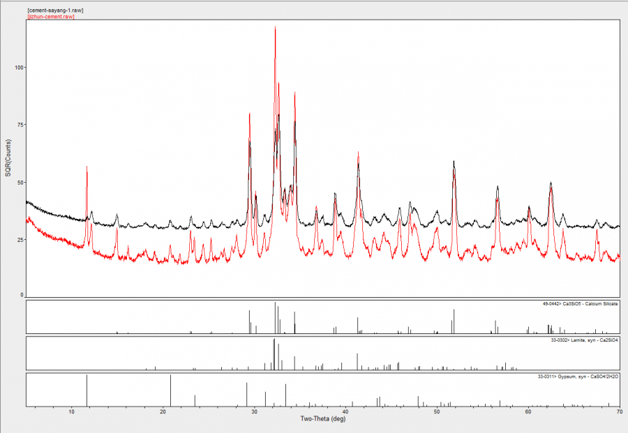Select the cement-sayang-1.raw file label
The image size is (628, 433).
(55, 10)
